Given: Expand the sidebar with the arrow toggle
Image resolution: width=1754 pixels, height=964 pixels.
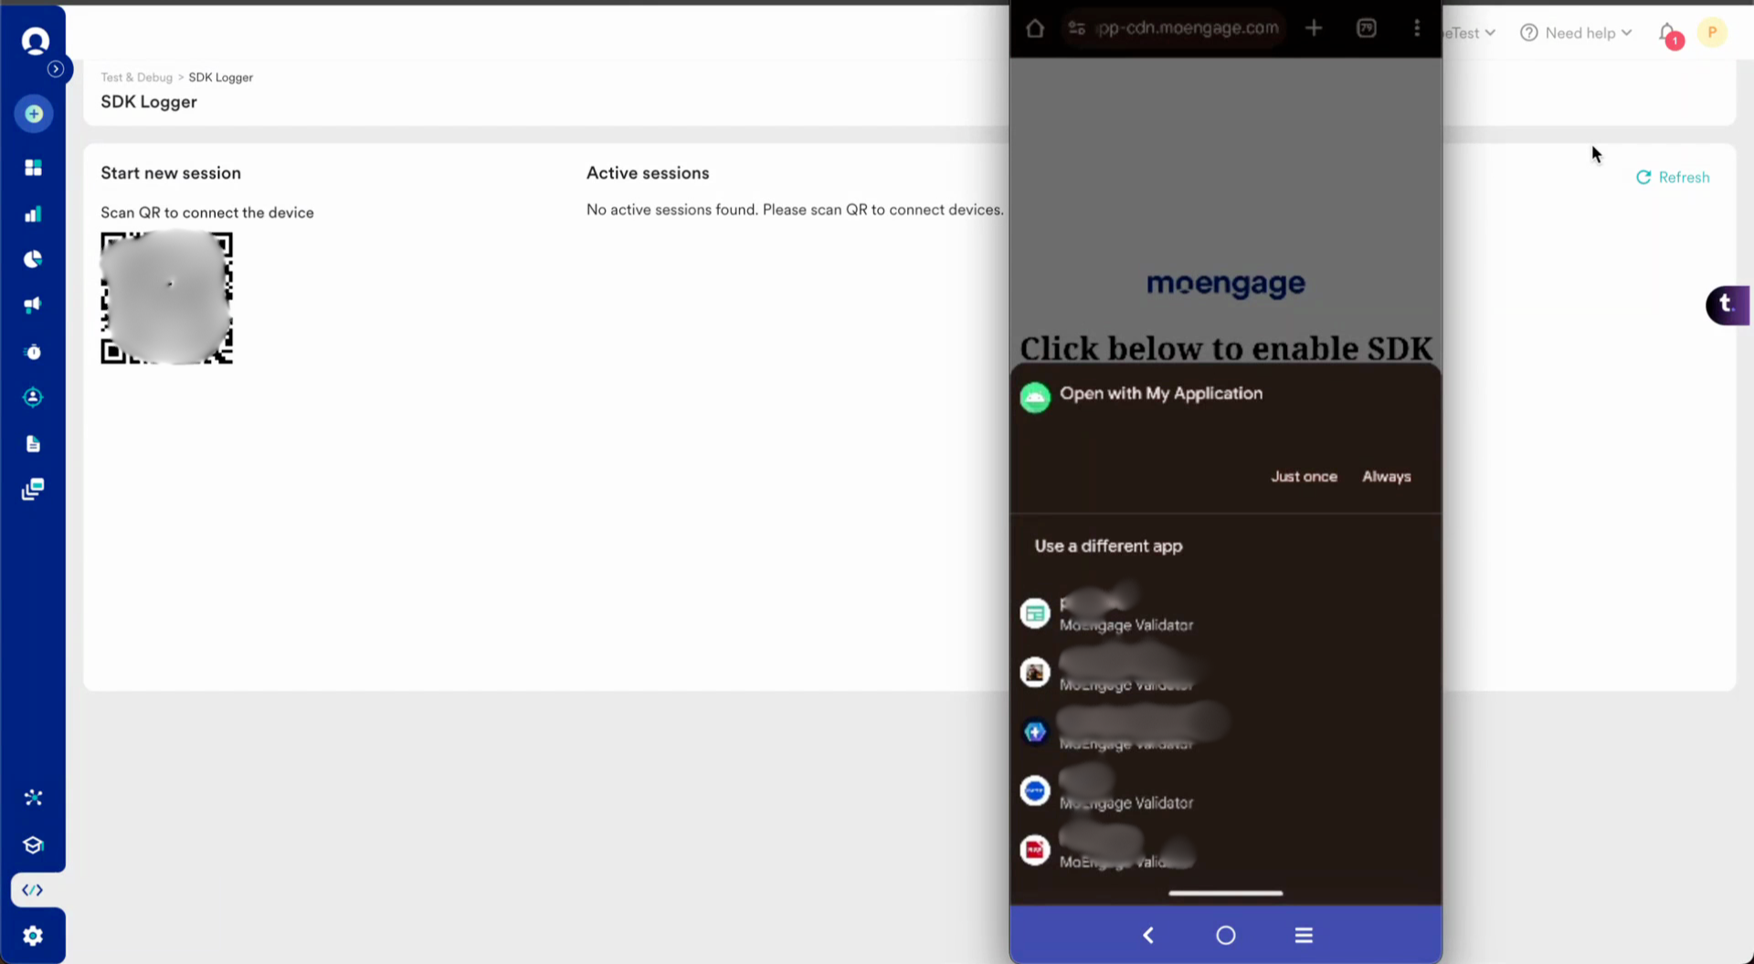Looking at the screenshot, I should click(x=56, y=69).
